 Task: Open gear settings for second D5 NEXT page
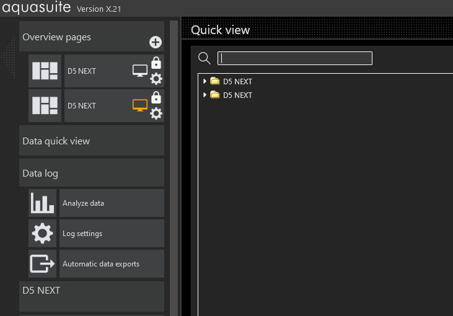(x=156, y=113)
